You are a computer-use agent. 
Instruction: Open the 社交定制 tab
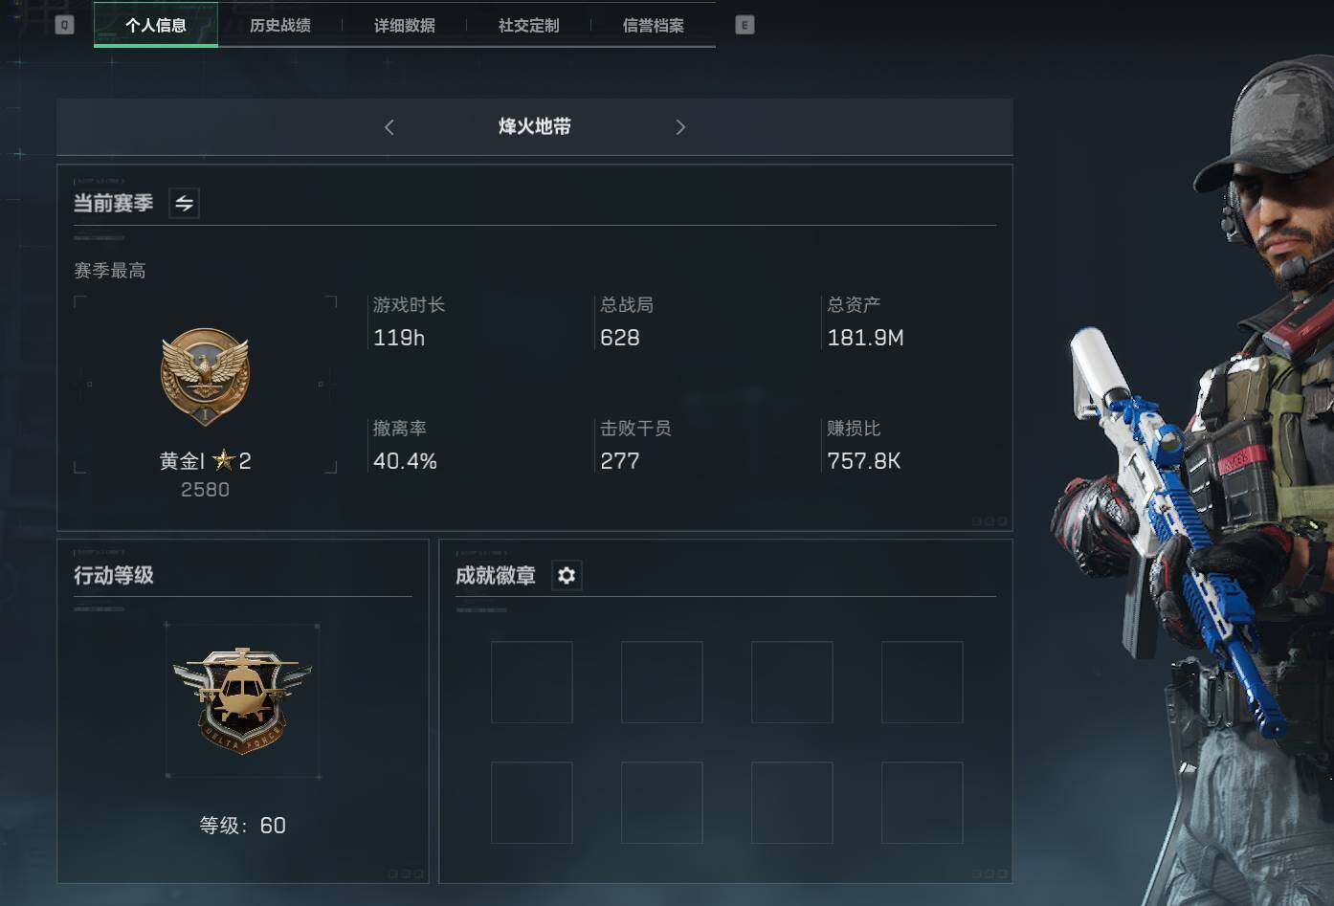[529, 25]
